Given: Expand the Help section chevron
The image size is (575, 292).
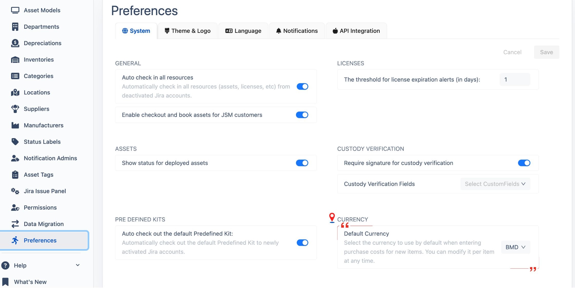Looking at the screenshot, I should (78, 265).
